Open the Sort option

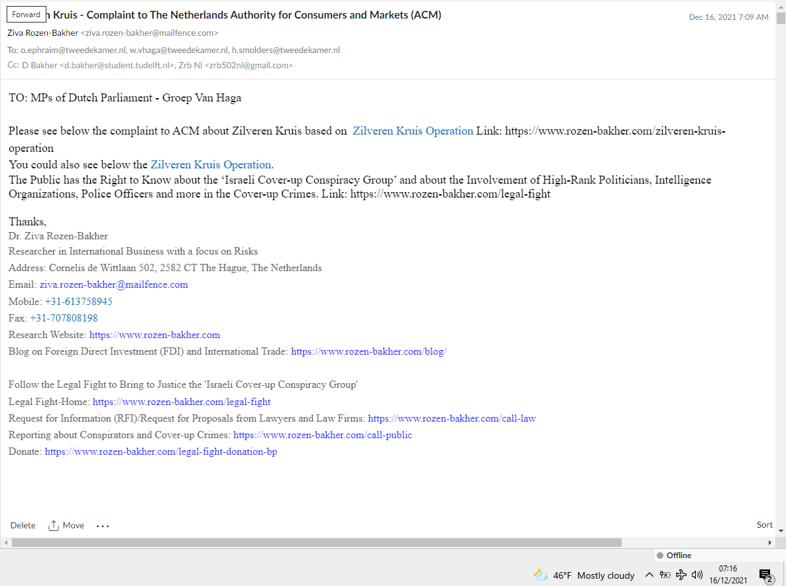(x=764, y=524)
